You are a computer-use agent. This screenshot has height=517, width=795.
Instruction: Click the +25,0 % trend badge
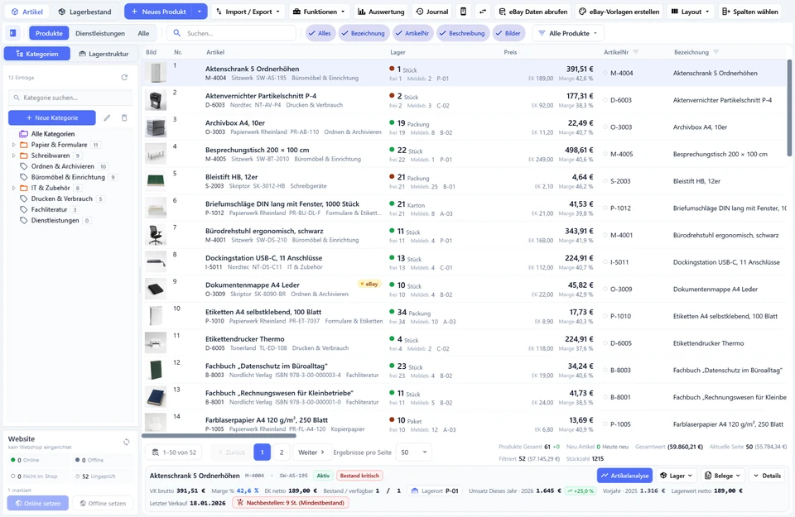(x=581, y=491)
